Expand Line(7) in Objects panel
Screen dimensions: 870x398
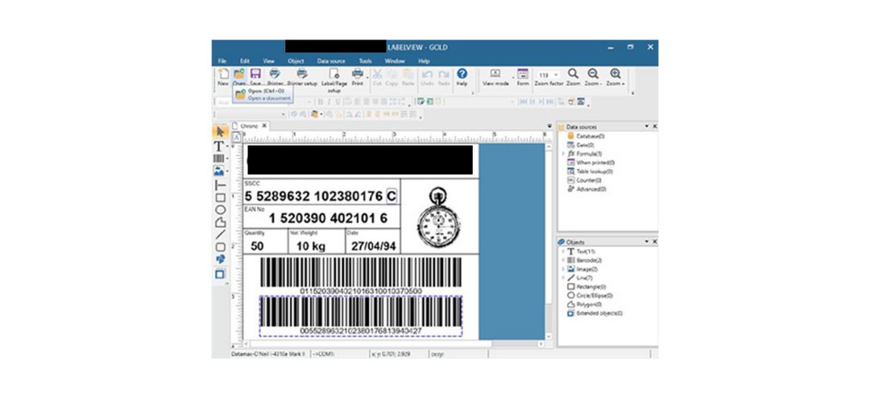tap(564, 277)
